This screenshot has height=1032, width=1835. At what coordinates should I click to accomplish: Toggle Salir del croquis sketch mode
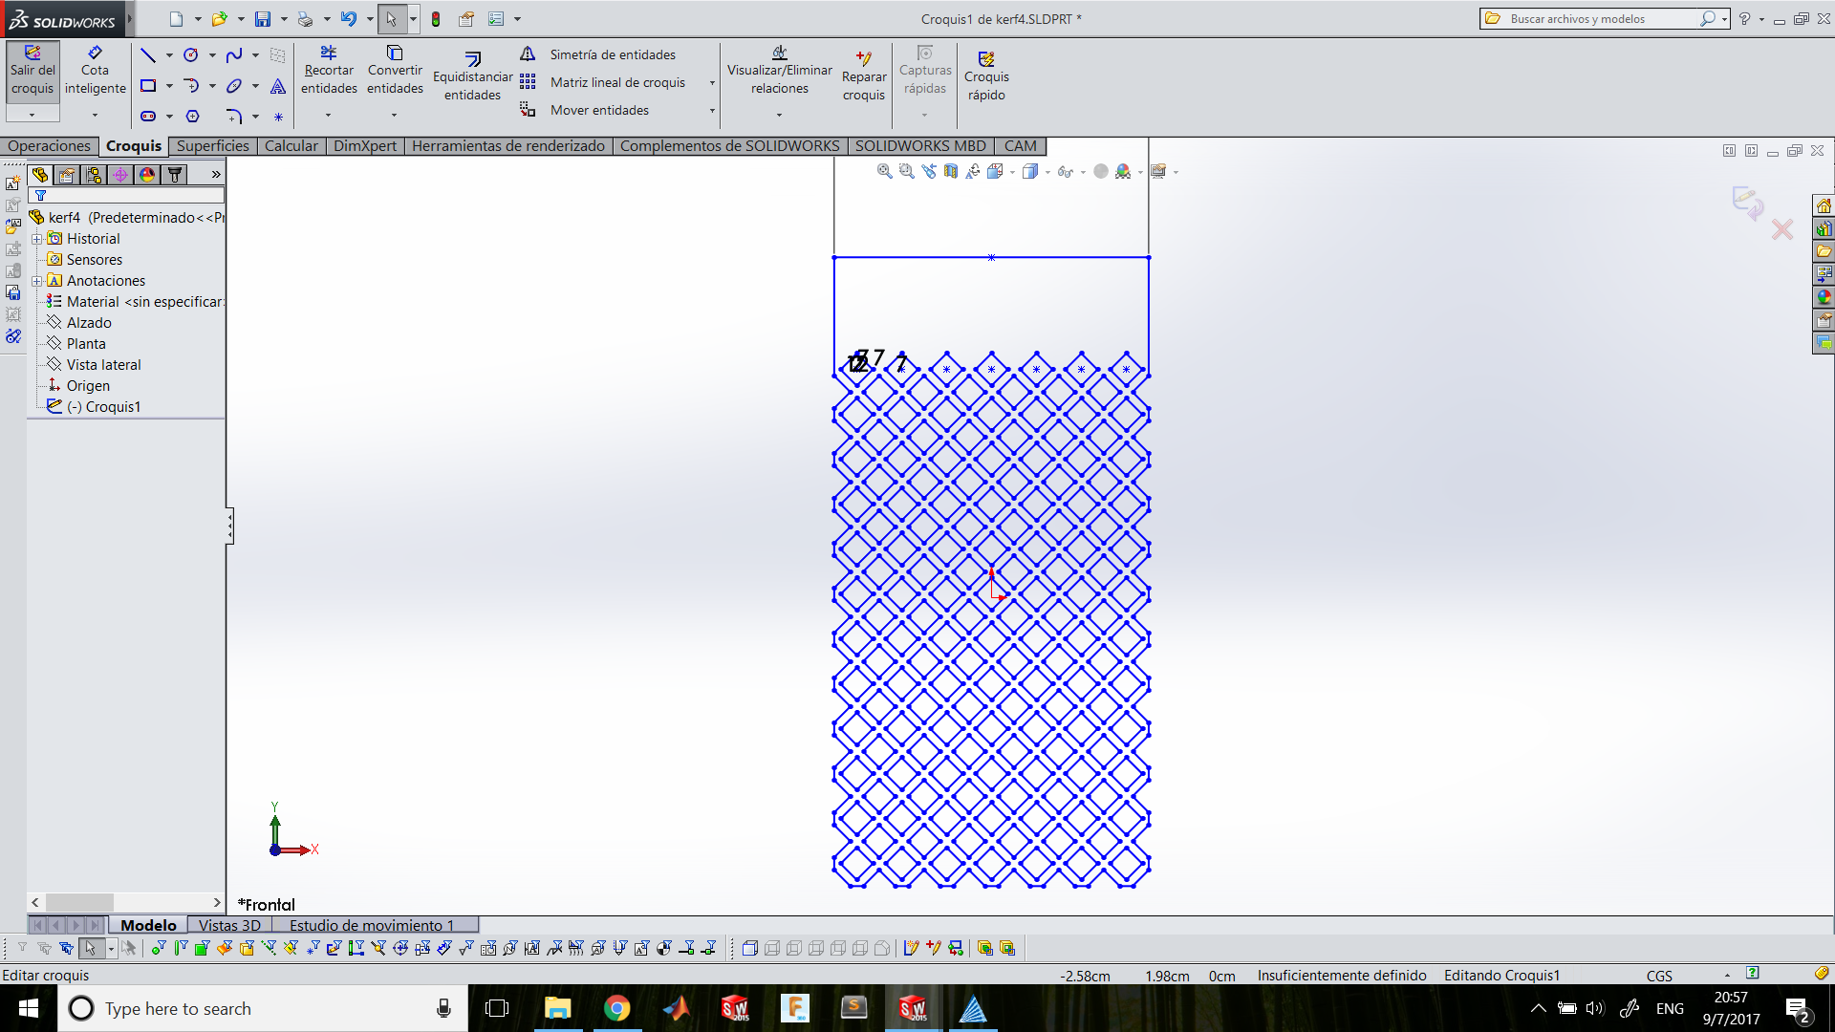pos(32,72)
